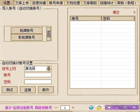Image resolution: width=140 pixels, height=112 pixels.
Task: Click 检测当前账号 in the status bar
Action: pos(23,108)
